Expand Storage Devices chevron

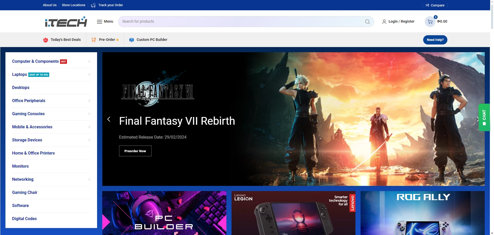click(x=89, y=140)
